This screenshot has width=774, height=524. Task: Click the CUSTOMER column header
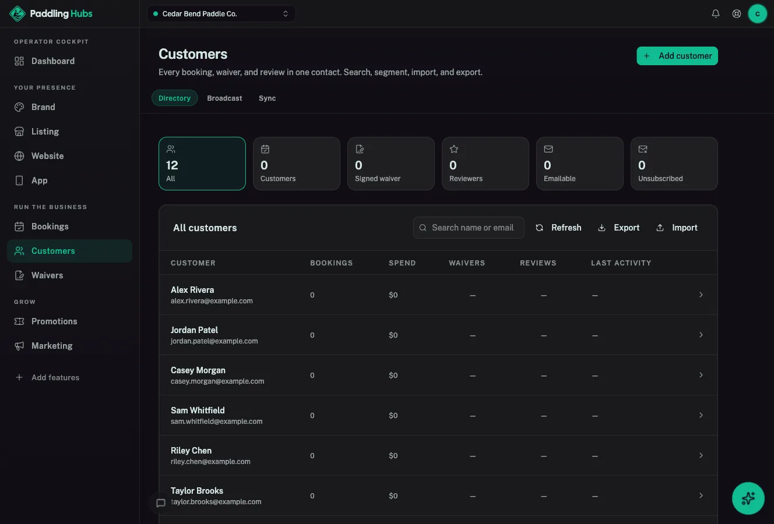click(193, 263)
